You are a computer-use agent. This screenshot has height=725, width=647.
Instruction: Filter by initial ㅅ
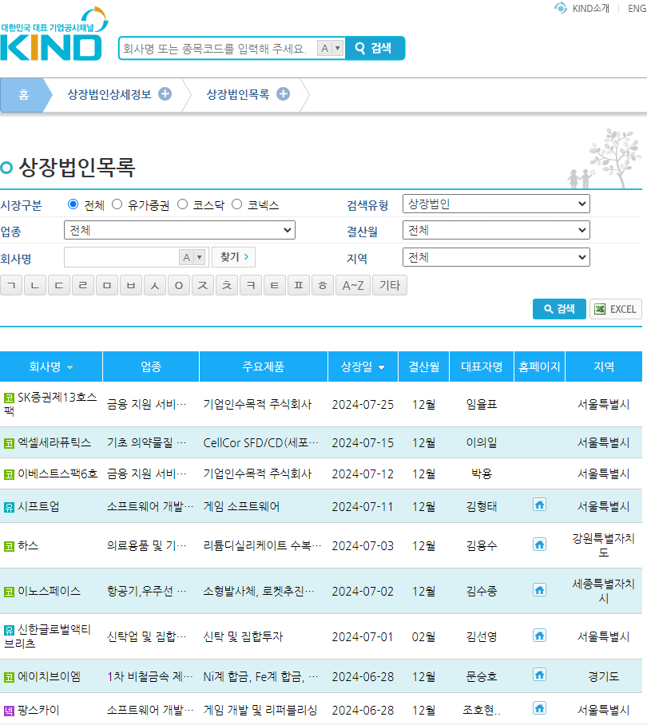click(155, 285)
